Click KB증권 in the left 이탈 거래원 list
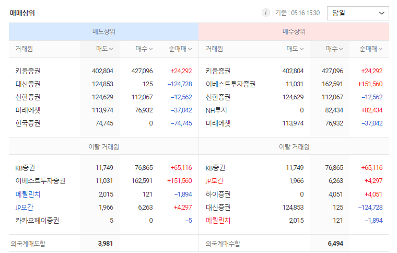 pyautogui.click(x=25, y=168)
